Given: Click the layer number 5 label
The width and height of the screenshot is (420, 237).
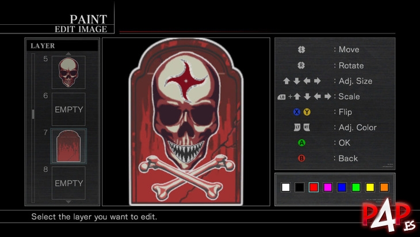Looking at the screenshot, I should (45, 59).
